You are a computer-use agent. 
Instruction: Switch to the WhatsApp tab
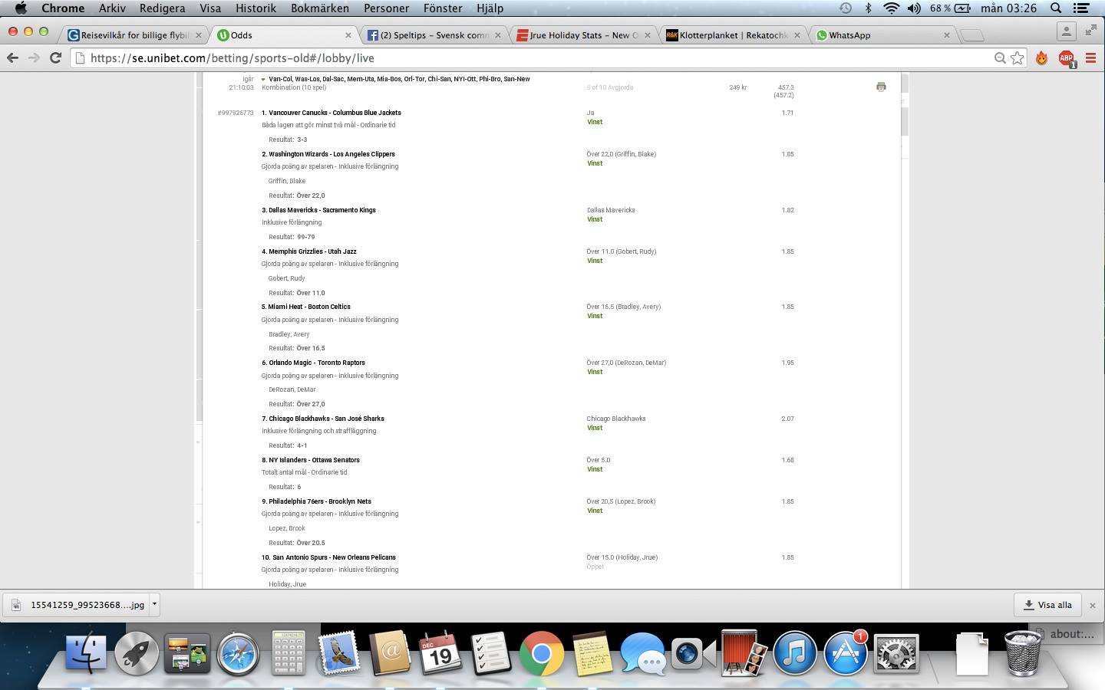click(882, 35)
